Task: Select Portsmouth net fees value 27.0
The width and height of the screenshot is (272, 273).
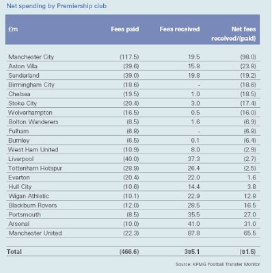Action: (250, 215)
